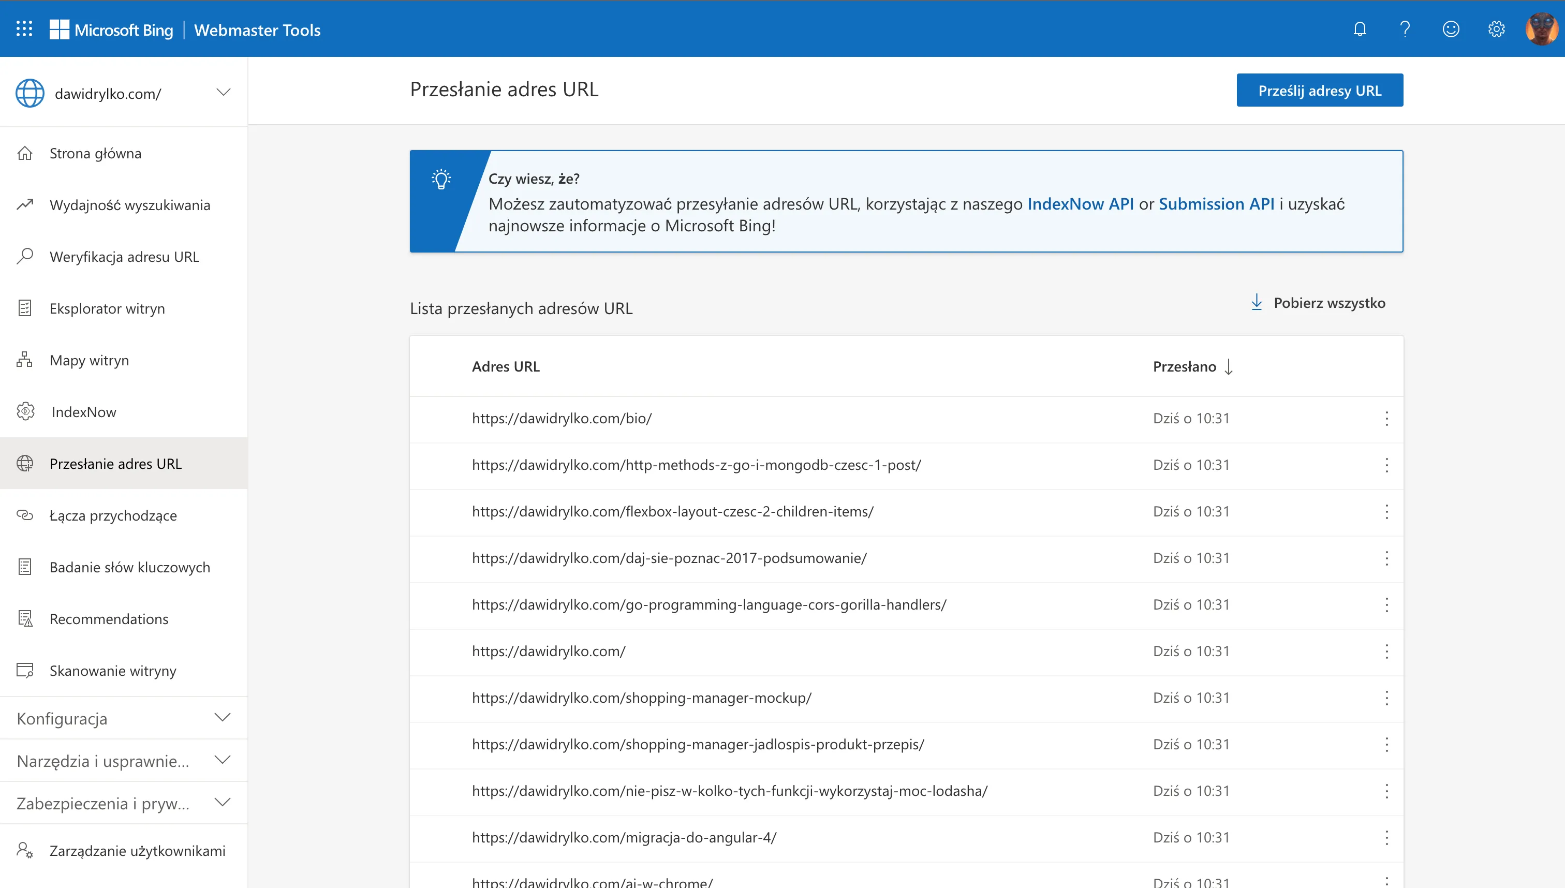Click the Eksplorator witryn icon
Viewport: 1565px width, 888px height.
tap(24, 308)
